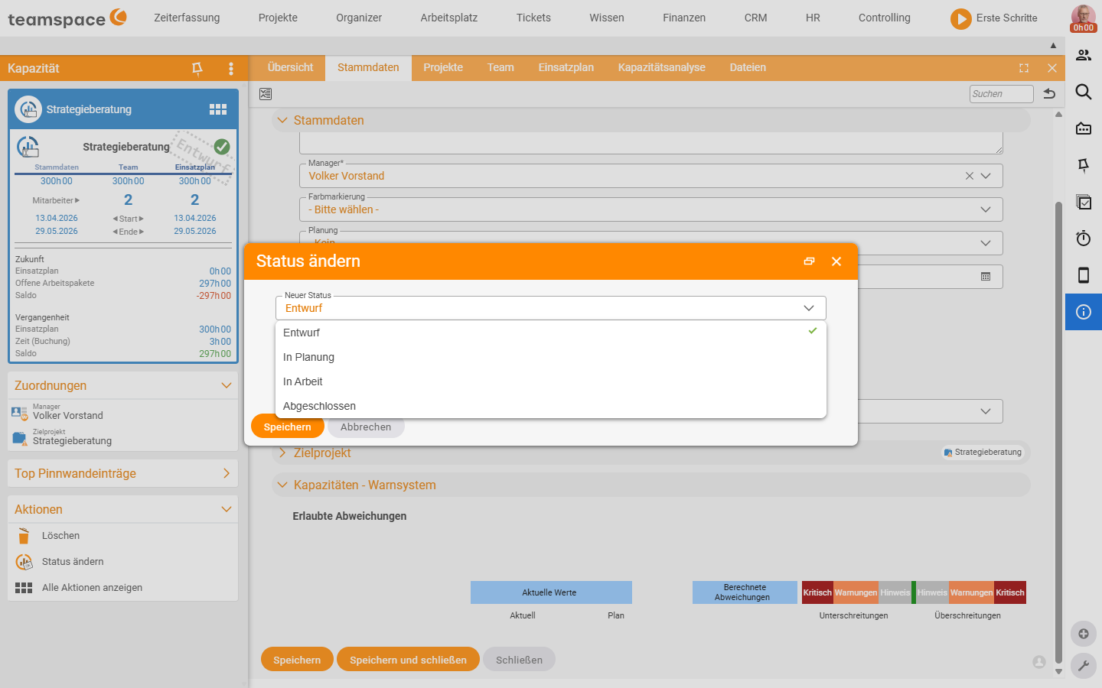Click the Aktuelle Werte blue bar

tap(551, 592)
